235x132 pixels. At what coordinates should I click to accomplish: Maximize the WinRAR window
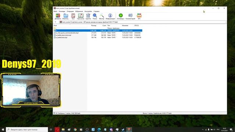[218, 8]
